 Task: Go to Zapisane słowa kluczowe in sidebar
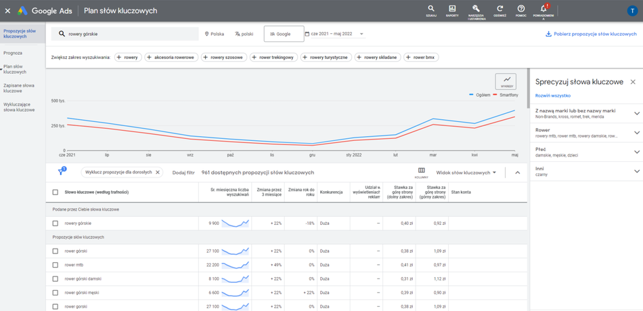pos(19,88)
